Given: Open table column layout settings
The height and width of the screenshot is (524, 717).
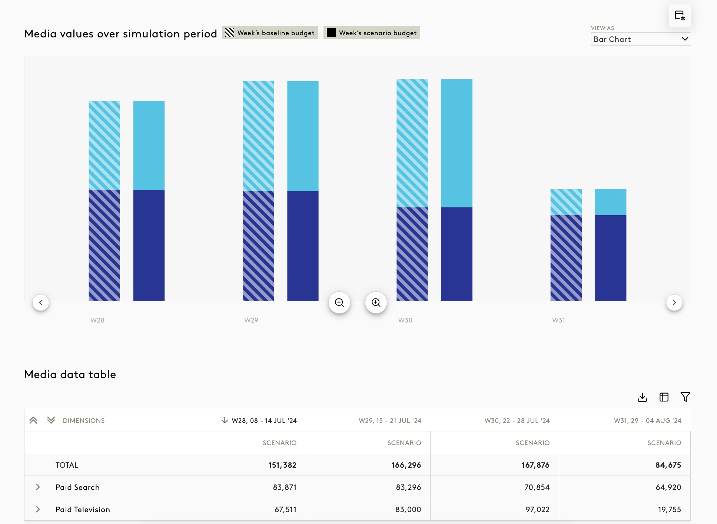Looking at the screenshot, I should (664, 397).
